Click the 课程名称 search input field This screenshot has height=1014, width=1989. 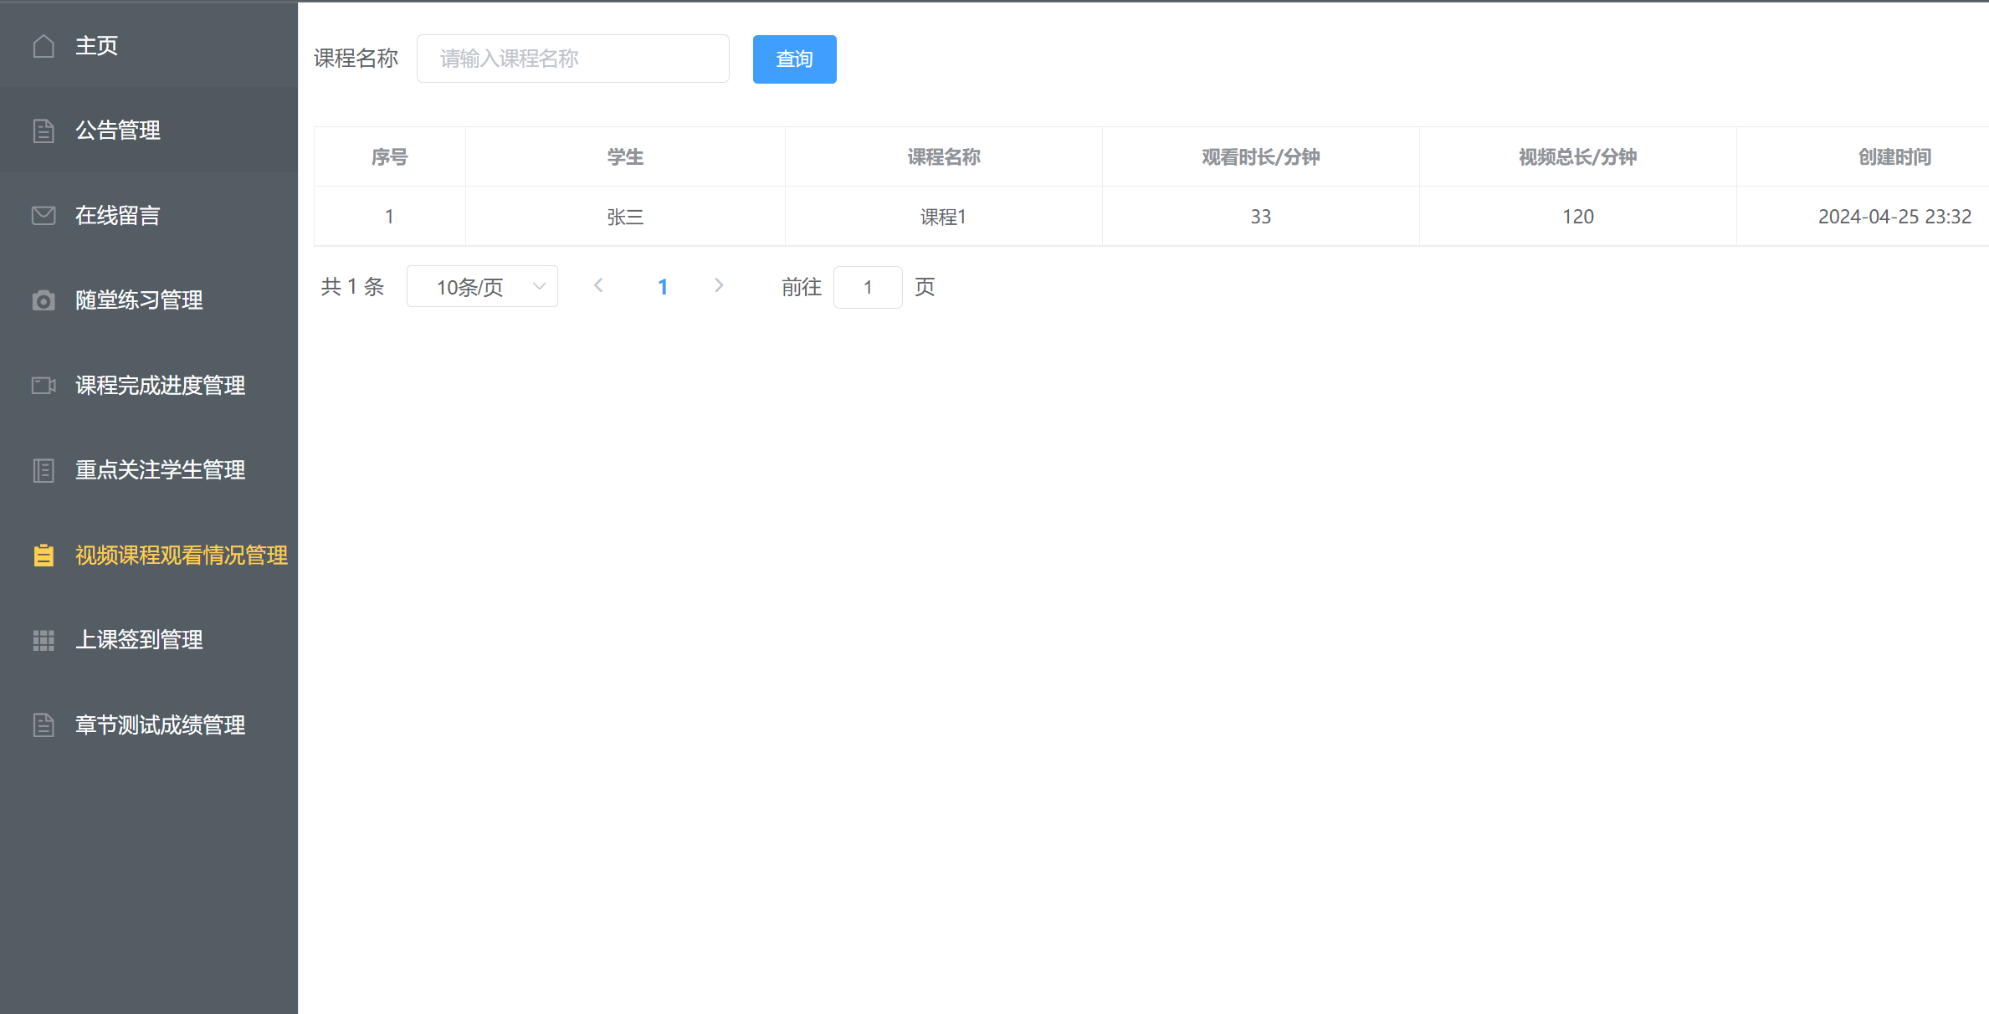pyautogui.click(x=573, y=59)
